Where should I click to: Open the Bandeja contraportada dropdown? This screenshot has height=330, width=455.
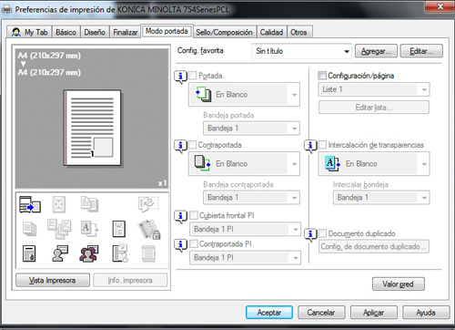click(x=251, y=198)
